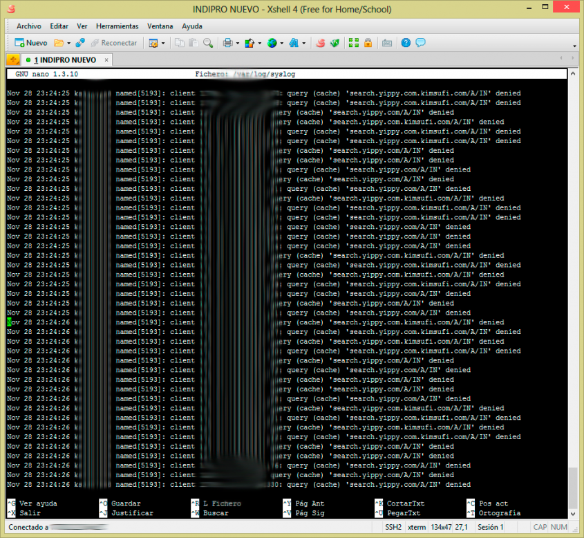Click the NUM indicator
Image resolution: width=584 pixels, height=538 pixels.
pos(558,527)
